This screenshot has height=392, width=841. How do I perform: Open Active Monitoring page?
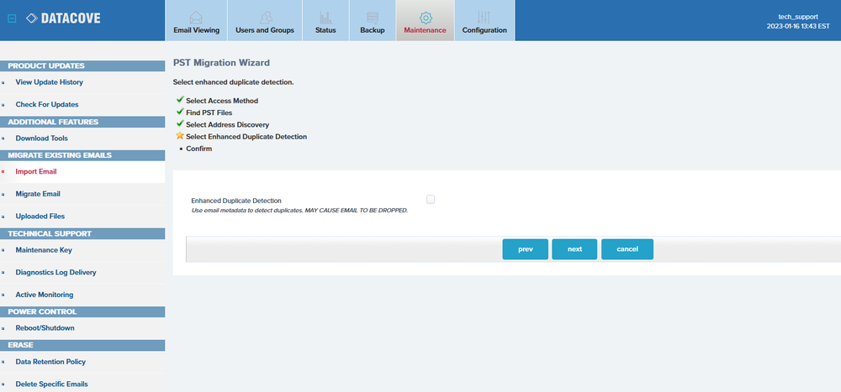coord(45,295)
